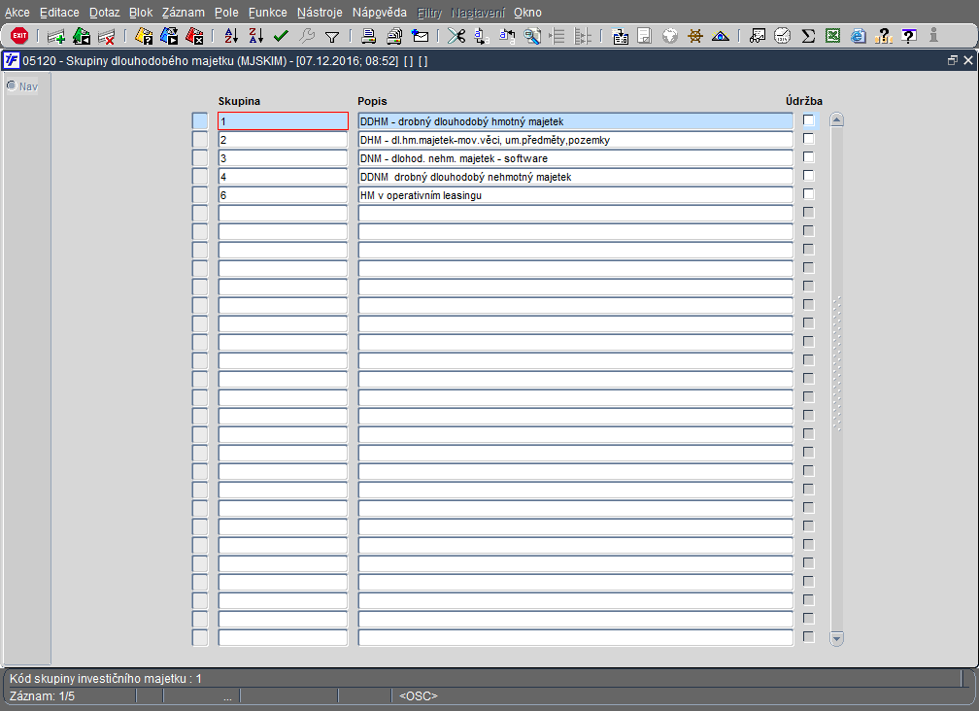This screenshot has width=979, height=711.
Task: Click Popis field 'DHM - dl.hm.majetek-mov.věci'
Action: click(576, 140)
